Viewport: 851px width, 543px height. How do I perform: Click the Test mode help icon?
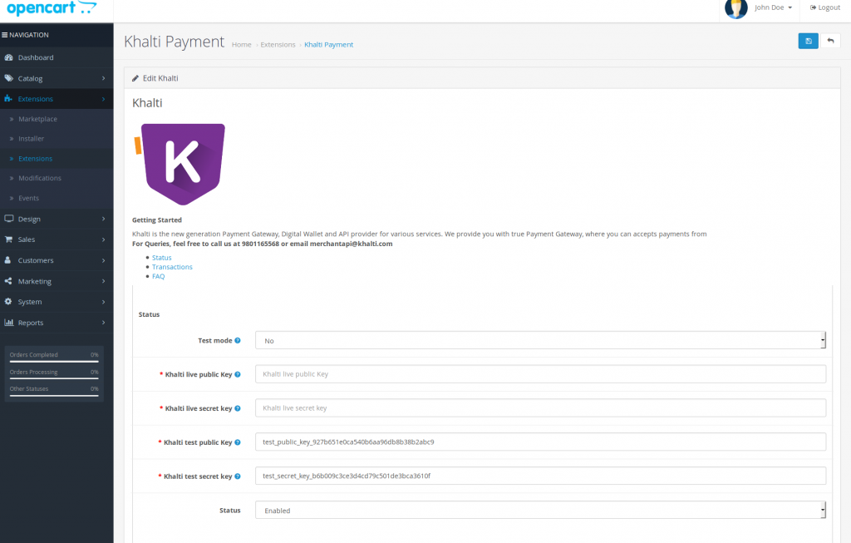[238, 340]
